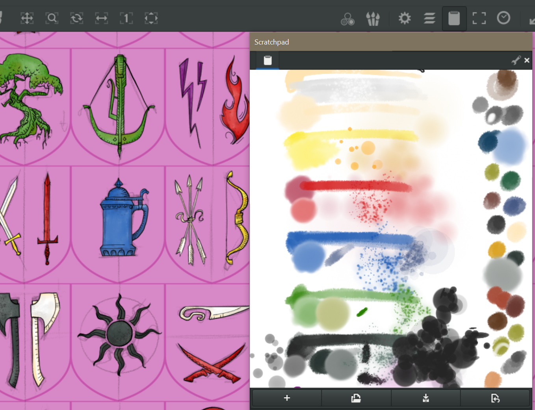Open the brushes panel from the toolbar
Image resolution: width=535 pixels, height=410 pixels.
pyautogui.click(x=373, y=19)
